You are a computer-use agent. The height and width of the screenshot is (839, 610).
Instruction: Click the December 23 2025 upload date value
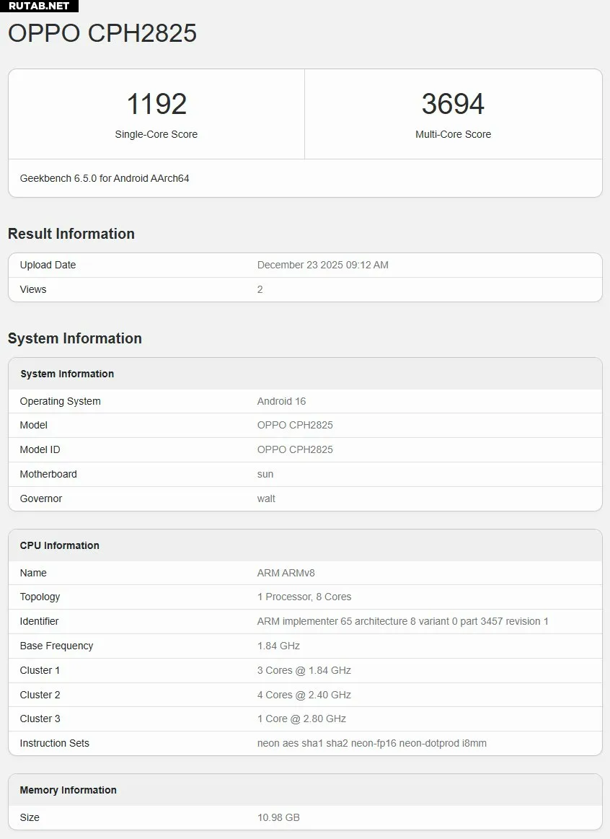coord(322,265)
